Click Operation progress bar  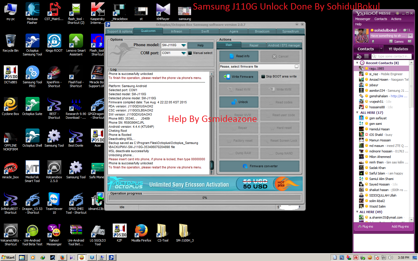(205, 198)
